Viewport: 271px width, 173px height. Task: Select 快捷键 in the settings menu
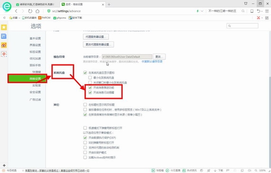(x=37, y=72)
